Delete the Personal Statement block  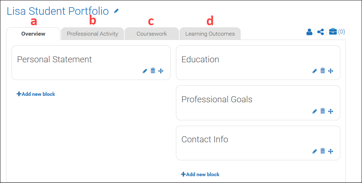coord(153,71)
